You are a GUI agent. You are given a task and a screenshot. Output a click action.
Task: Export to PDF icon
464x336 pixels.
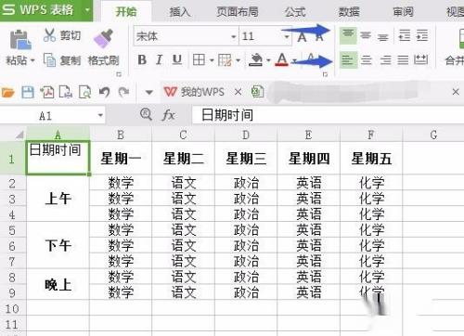pos(47,92)
